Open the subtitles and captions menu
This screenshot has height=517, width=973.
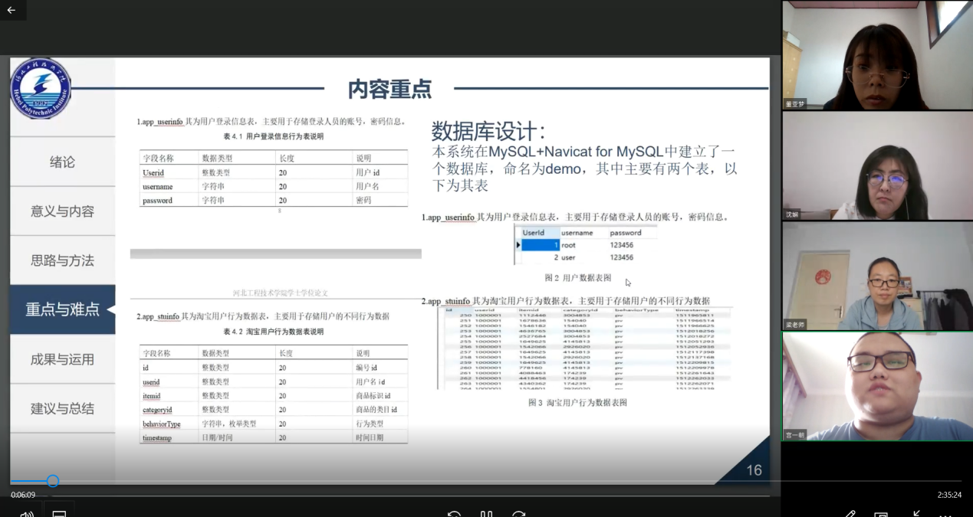(x=59, y=513)
